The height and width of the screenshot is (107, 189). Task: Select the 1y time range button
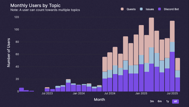[x=167, y=101]
